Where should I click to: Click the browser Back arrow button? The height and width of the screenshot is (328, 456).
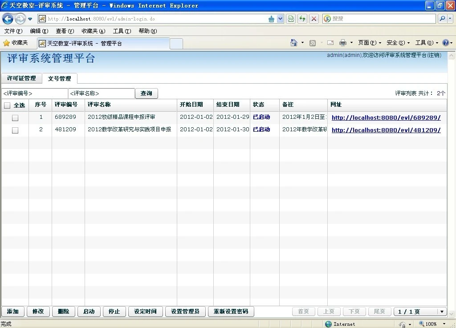(8, 19)
